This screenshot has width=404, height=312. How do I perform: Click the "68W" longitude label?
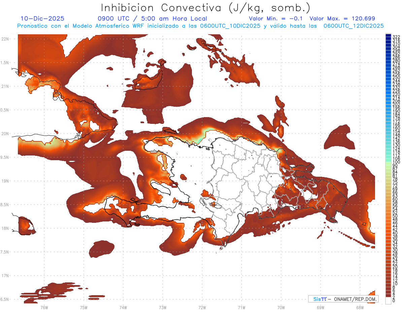coord(360,308)
